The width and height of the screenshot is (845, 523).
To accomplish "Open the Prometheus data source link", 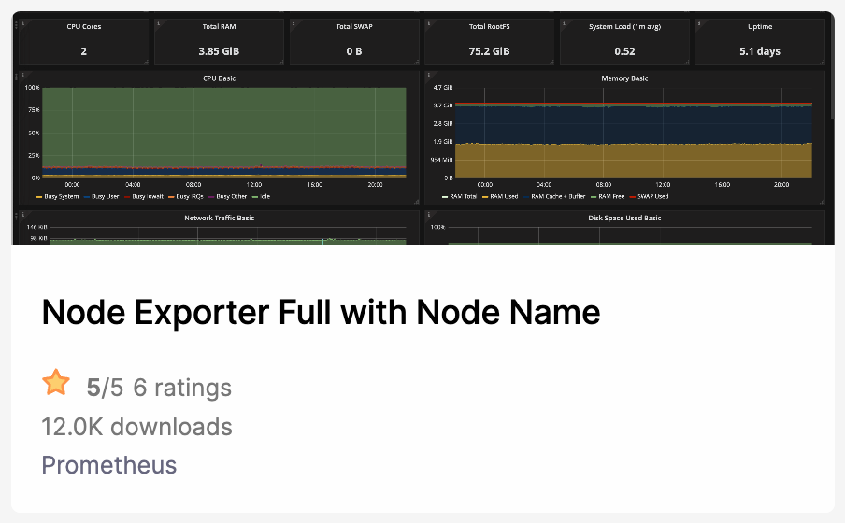I will coord(109,465).
